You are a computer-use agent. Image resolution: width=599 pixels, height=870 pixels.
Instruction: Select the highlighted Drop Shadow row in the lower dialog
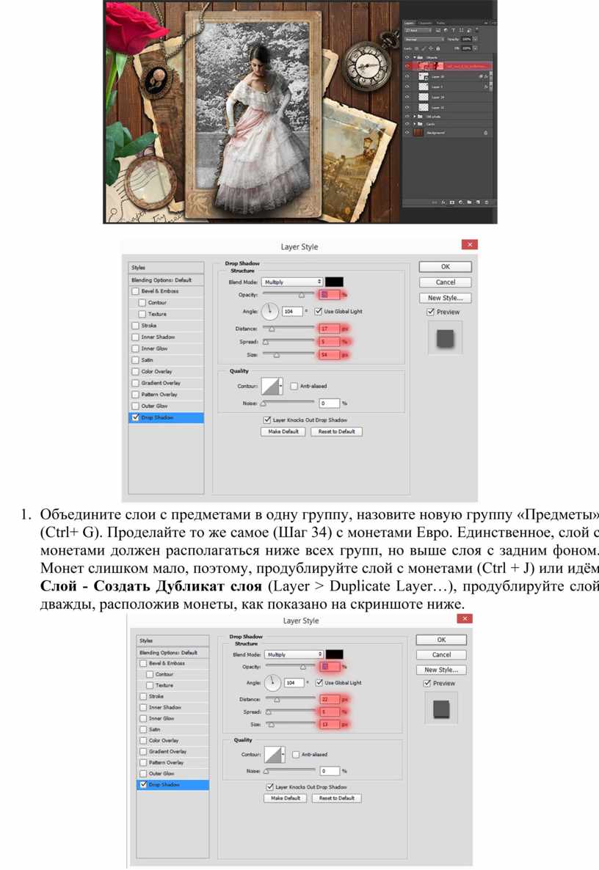(173, 785)
